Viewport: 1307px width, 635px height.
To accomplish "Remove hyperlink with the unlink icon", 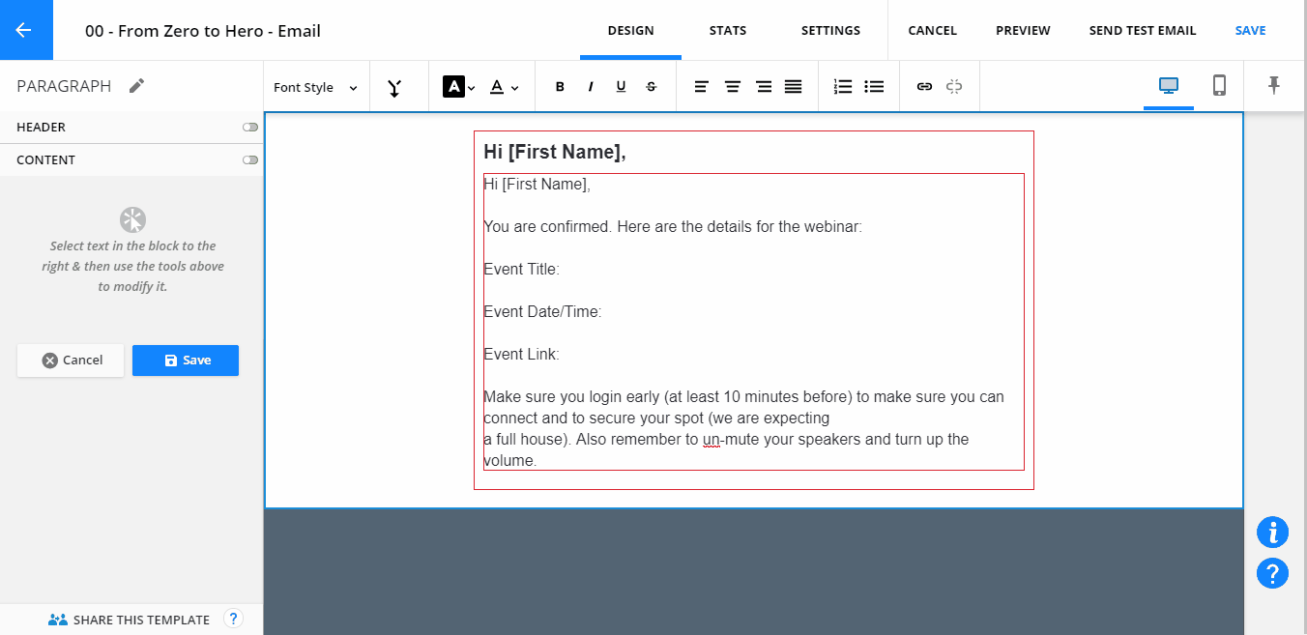I will coord(954,87).
